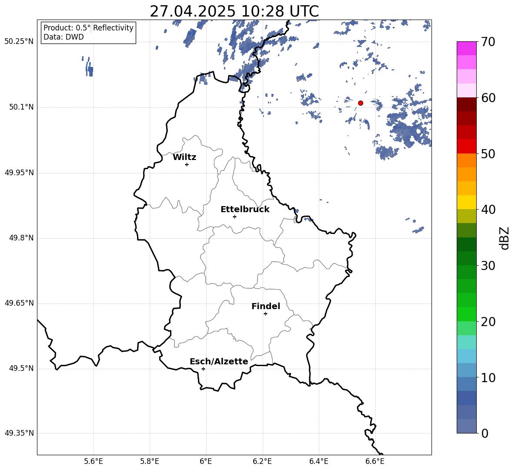Click the longitude label 5.8°E
The width and height of the screenshot is (515, 470).
[150, 462]
